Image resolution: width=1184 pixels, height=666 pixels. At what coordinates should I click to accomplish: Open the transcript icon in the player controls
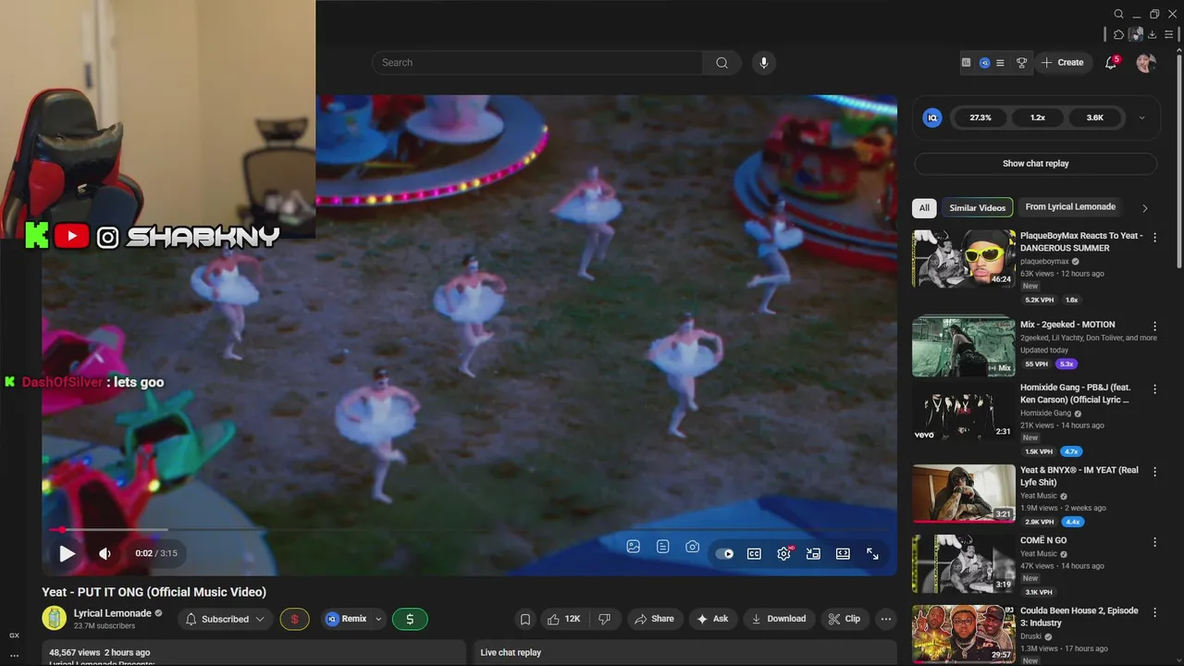tap(663, 547)
